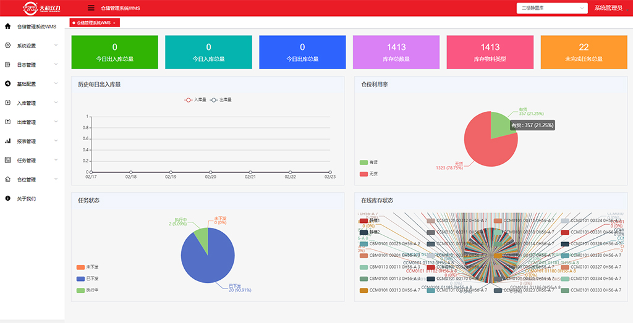Click the hamburger menu collapse icon

click(x=91, y=8)
